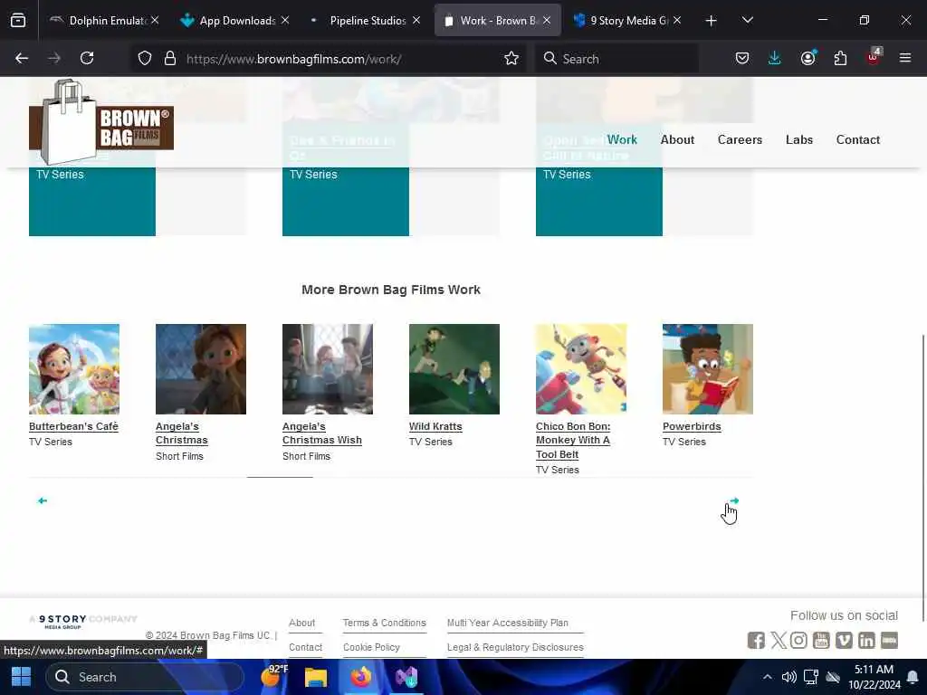Open the footer Contact link
Screen dimensions: 927x695
(305, 647)
